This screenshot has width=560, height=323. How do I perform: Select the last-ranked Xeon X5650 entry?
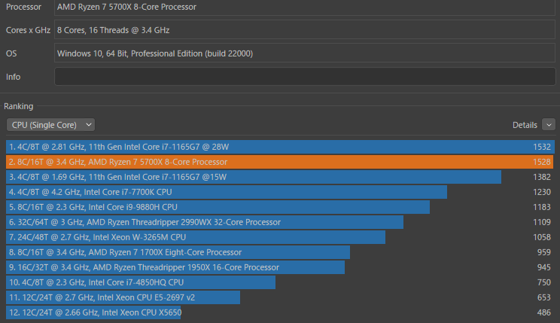[x=94, y=312]
